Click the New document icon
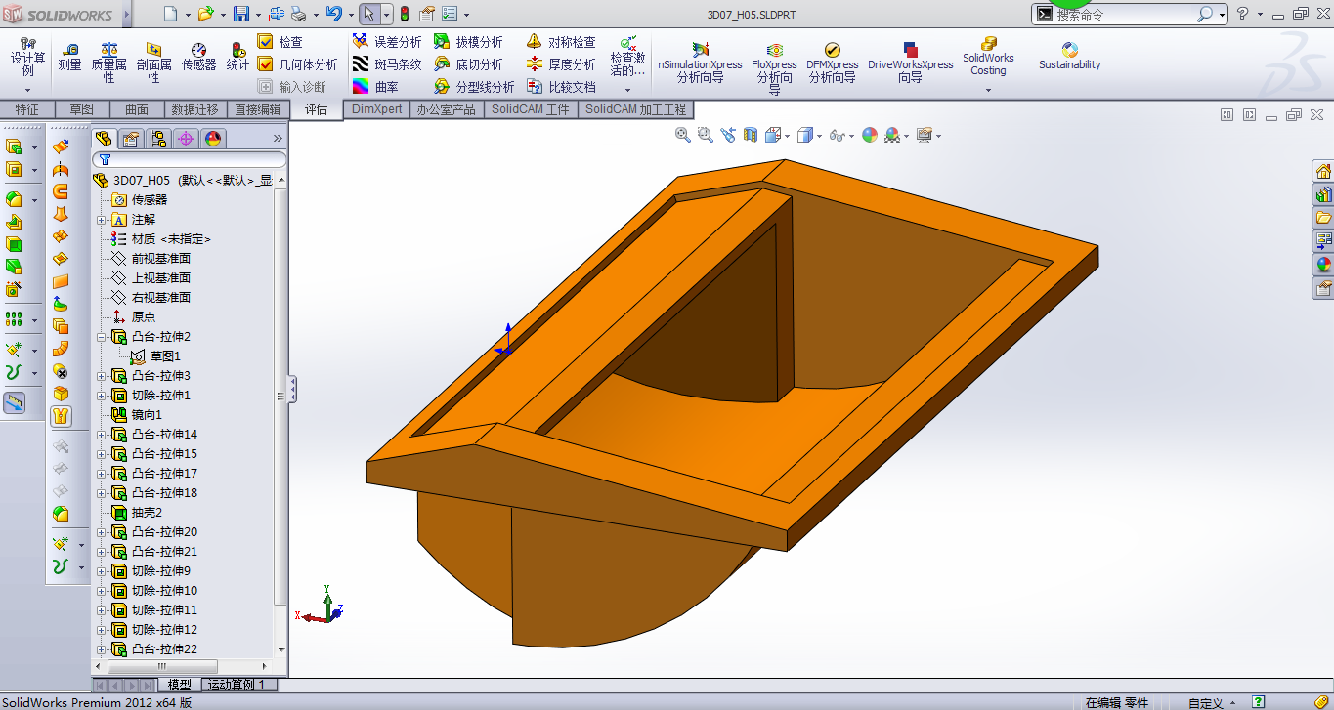The height and width of the screenshot is (710, 1334). click(171, 14)
